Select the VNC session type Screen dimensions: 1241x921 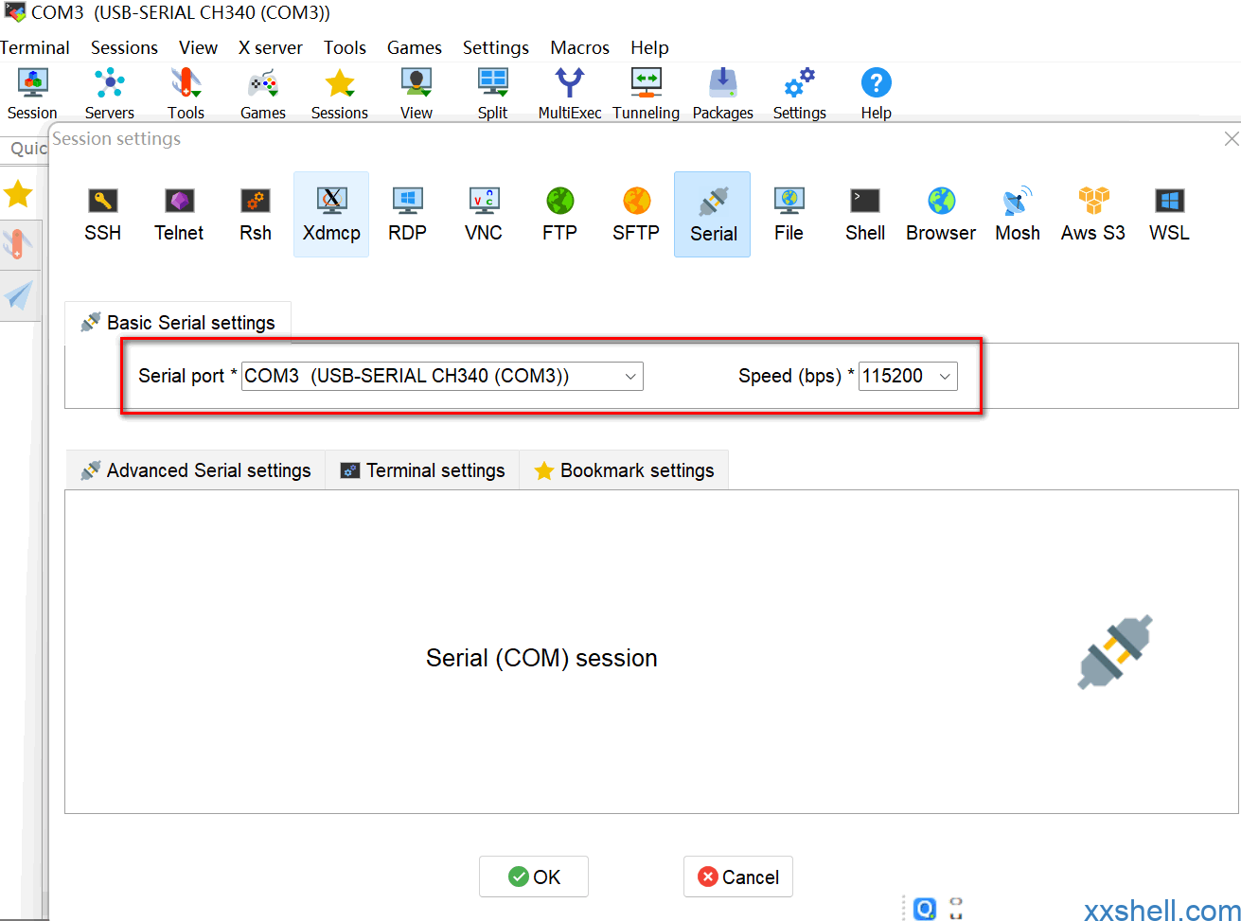(x=483, y=215)
